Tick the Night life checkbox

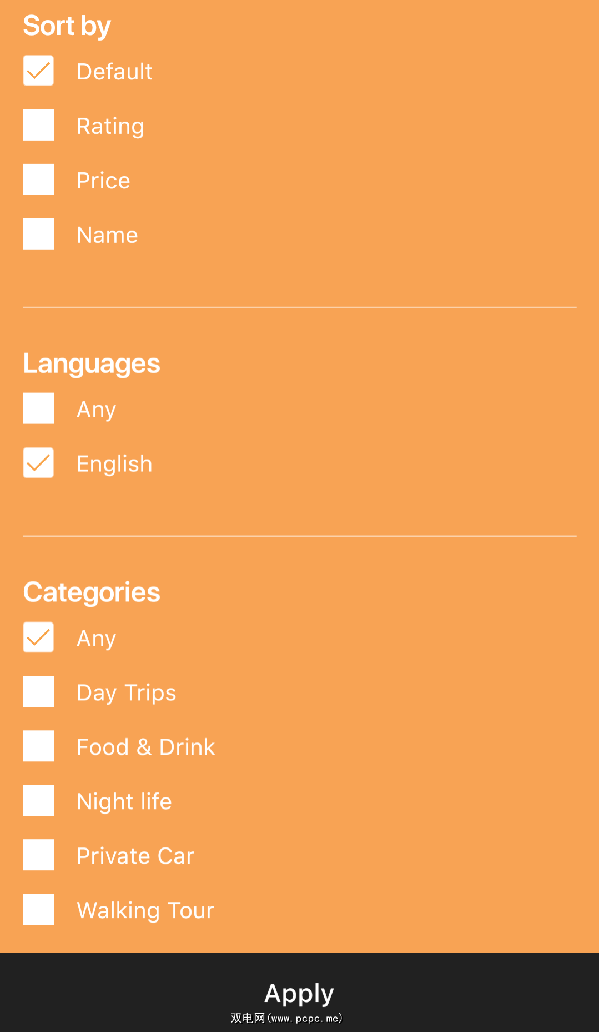(38, 801)
